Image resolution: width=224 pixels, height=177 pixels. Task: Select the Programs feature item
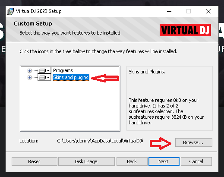pyautogui.click(x=63, y=70)
